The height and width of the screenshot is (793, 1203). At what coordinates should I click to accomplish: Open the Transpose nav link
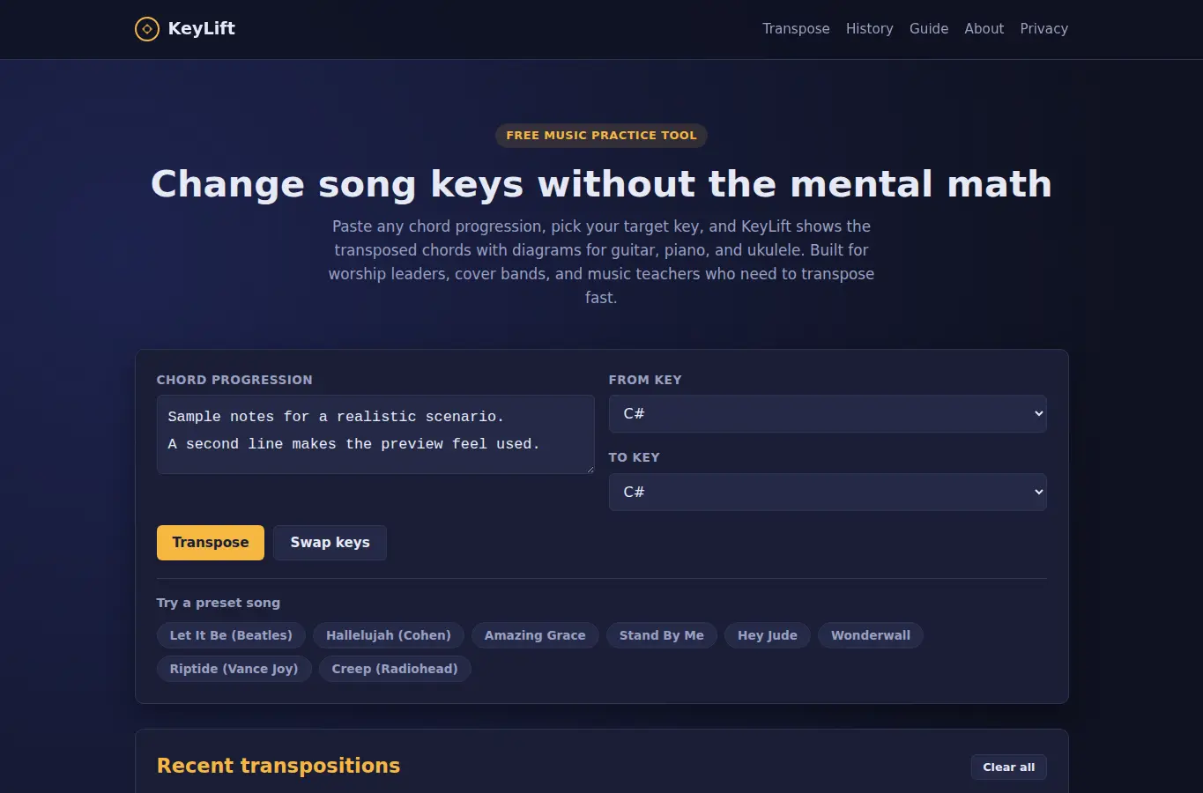796,29
